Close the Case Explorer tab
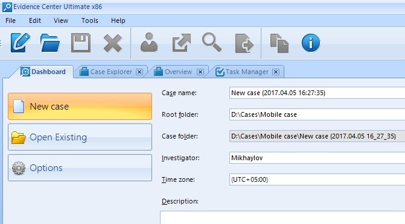The width and height of the screenshot is (405, 224). point(139,72)
